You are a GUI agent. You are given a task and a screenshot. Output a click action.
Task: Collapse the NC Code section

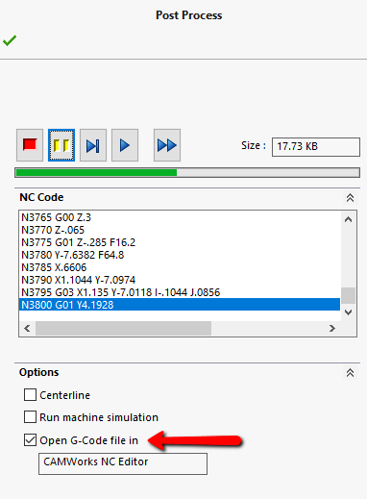tap(350, 197)
